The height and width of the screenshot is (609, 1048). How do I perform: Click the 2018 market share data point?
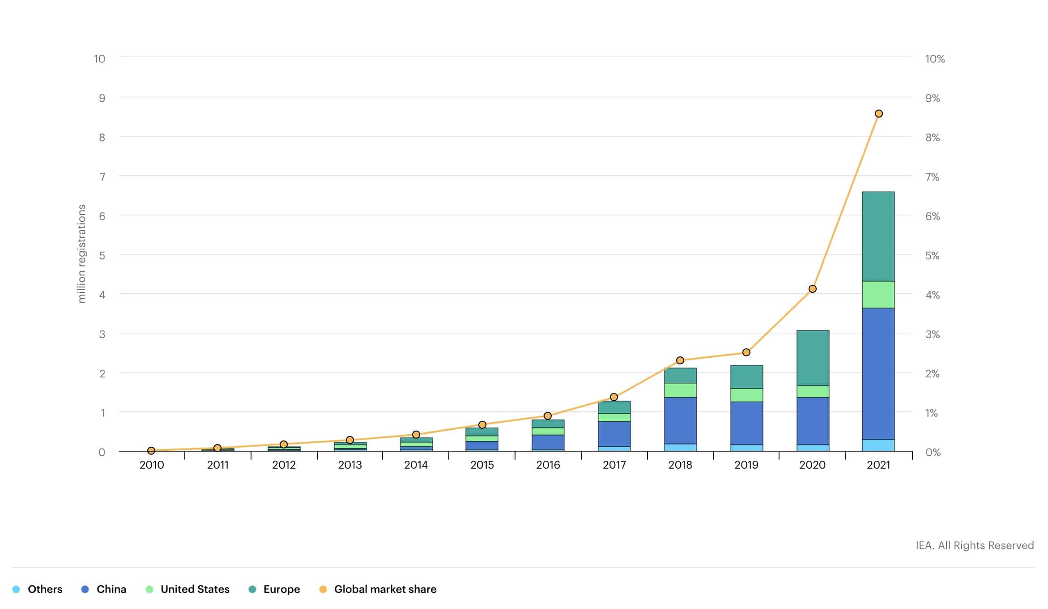[x=680, y=360]
